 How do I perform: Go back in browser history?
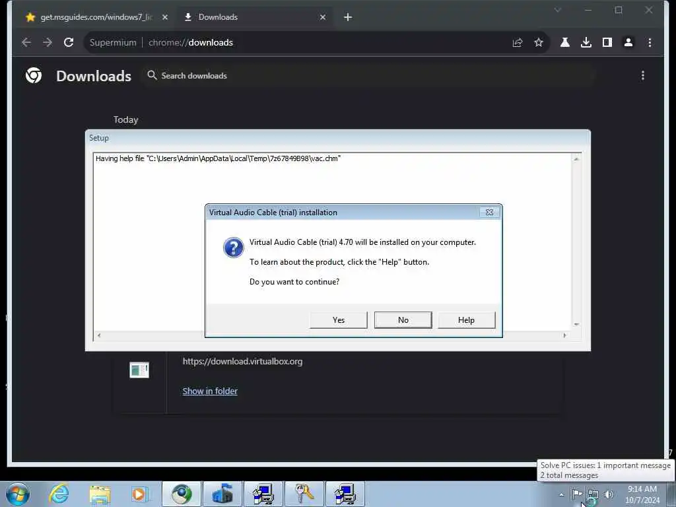click(26, 42)
